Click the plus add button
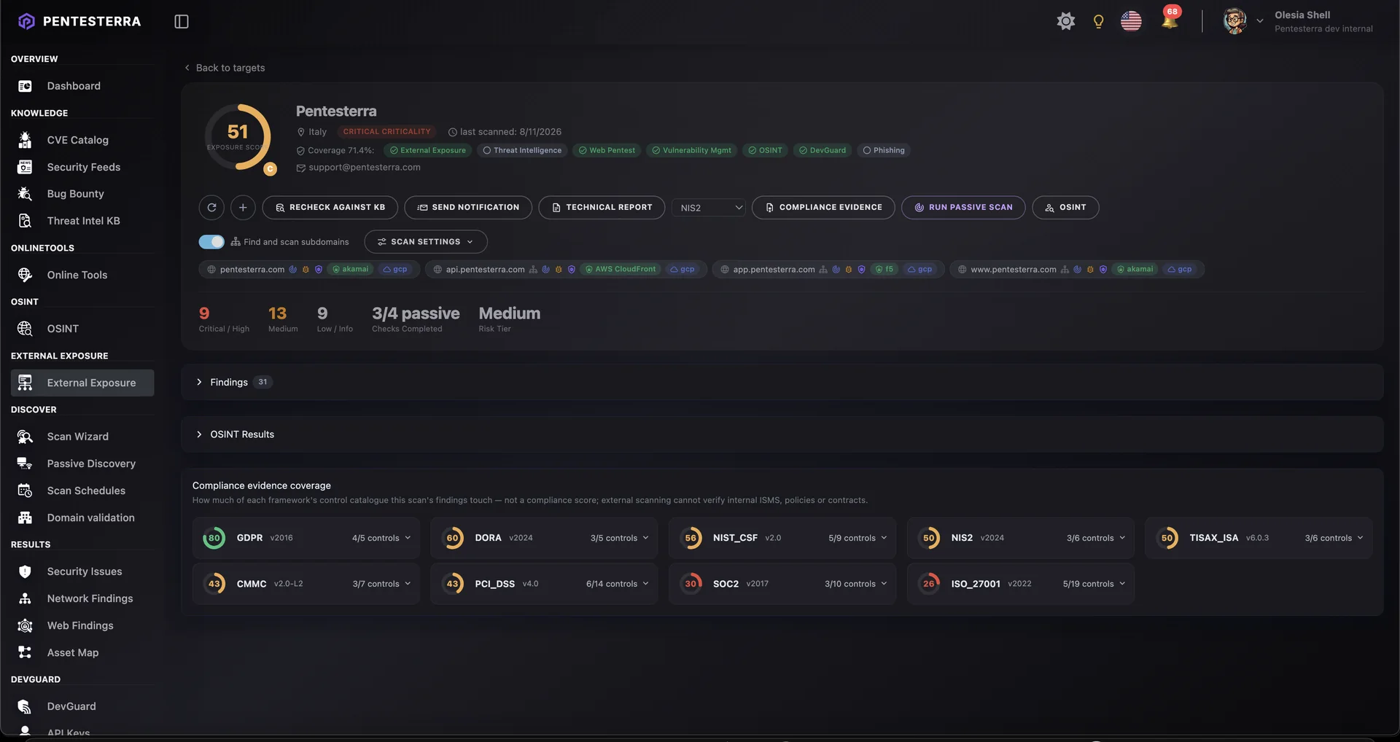Screen dimensions: 1400x742 click(x=243, y=208)
